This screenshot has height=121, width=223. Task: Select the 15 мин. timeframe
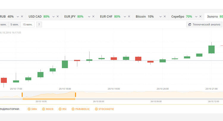(28, 24)
